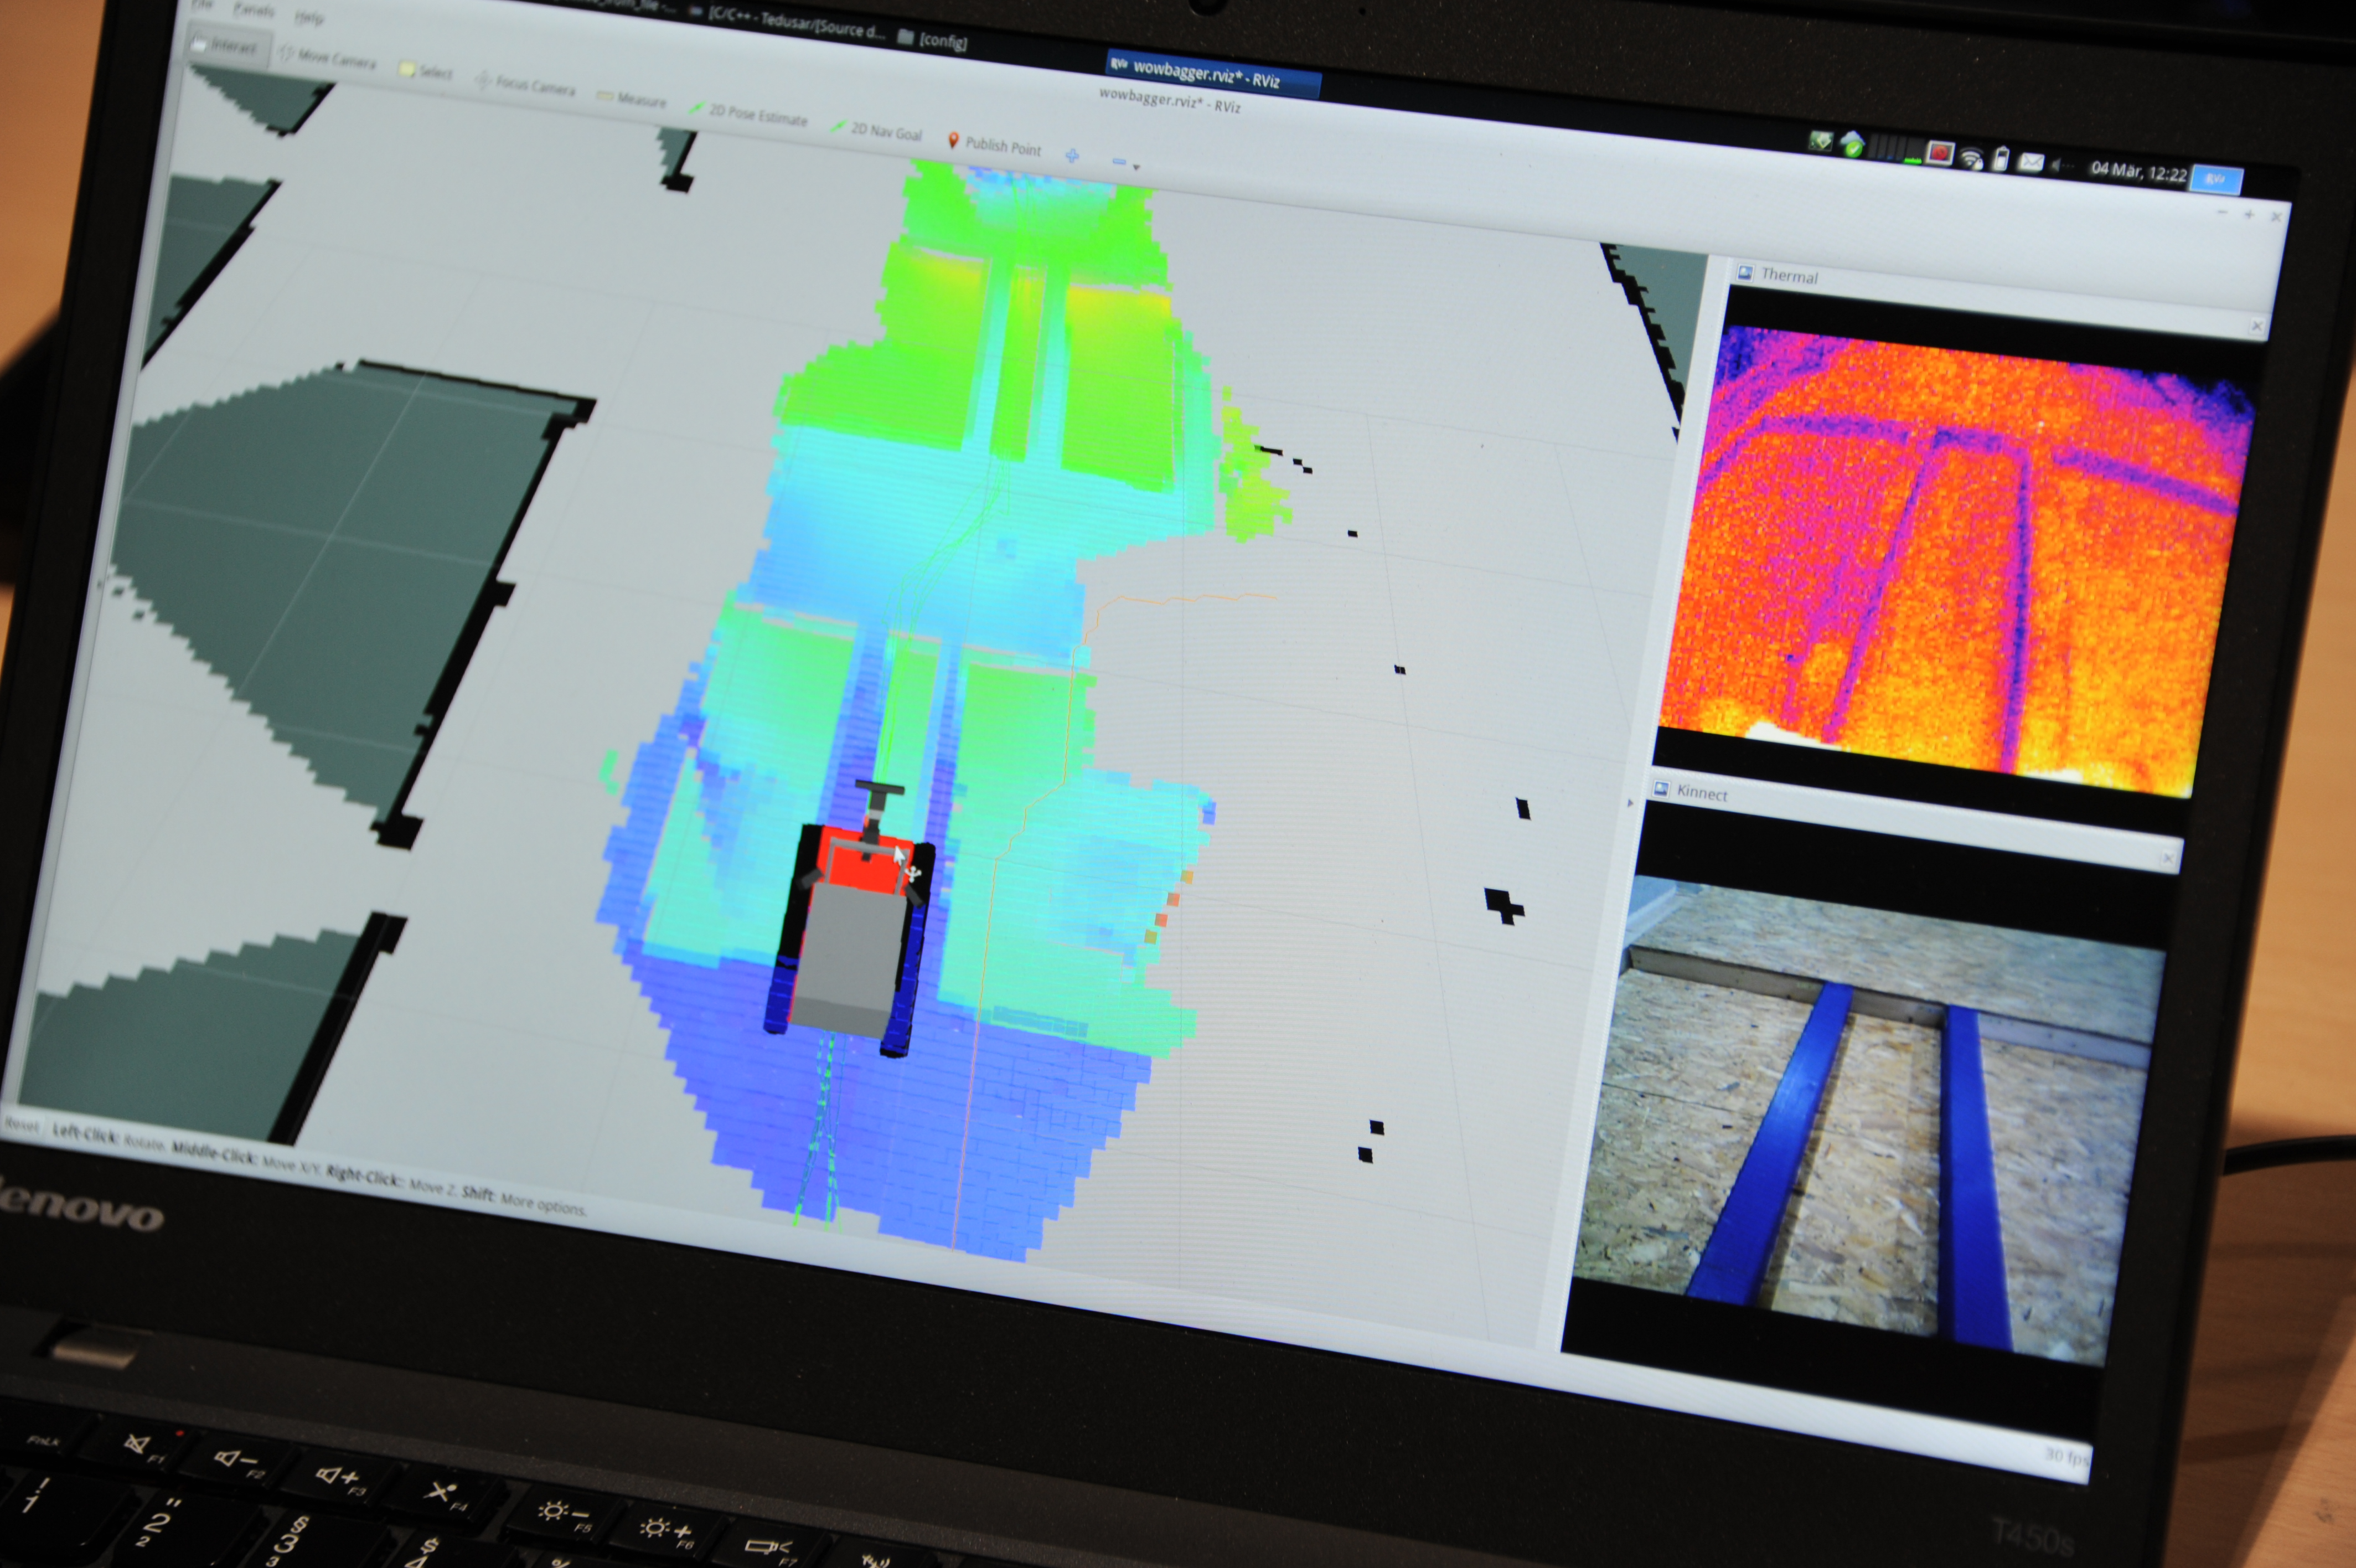Image resolution: width=2356 pixels, height=1568 pixels.
Task: Open the remove-tool dropdown arrow
Action: 1135,167
